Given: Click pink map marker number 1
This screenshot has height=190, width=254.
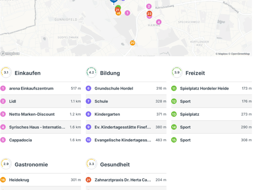Looking at the screenshot, I should [x=127, y=13].
